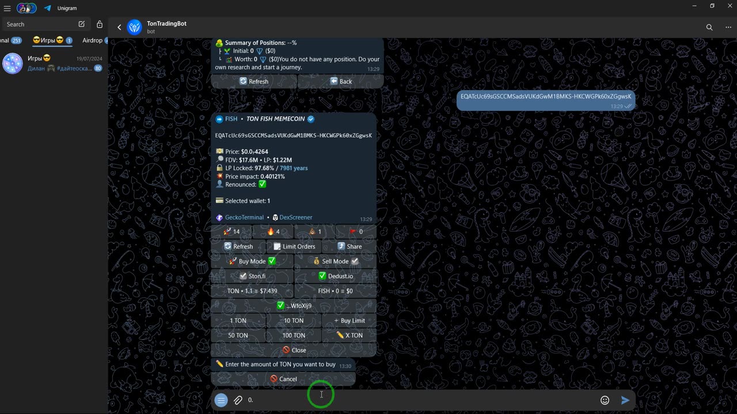
Task: Open the GeckoTerminal link
Action: (244, 217)
